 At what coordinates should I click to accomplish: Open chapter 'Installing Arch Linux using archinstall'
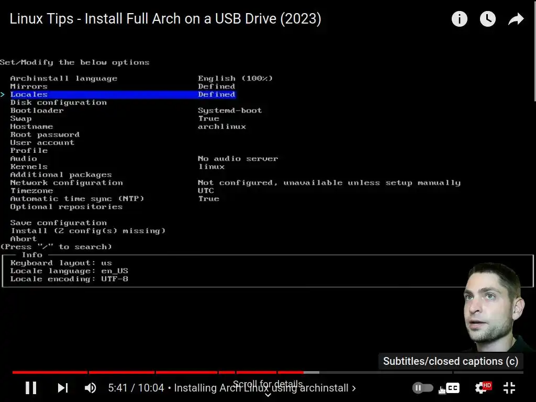[x=265, y=388]
